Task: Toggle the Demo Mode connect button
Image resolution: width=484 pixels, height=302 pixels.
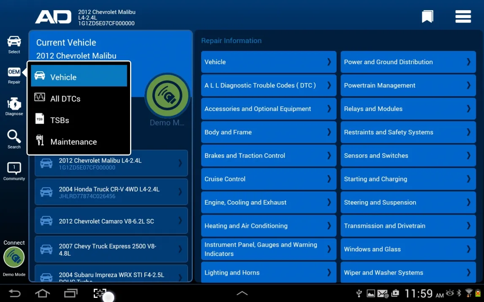Action: [14, 258]
